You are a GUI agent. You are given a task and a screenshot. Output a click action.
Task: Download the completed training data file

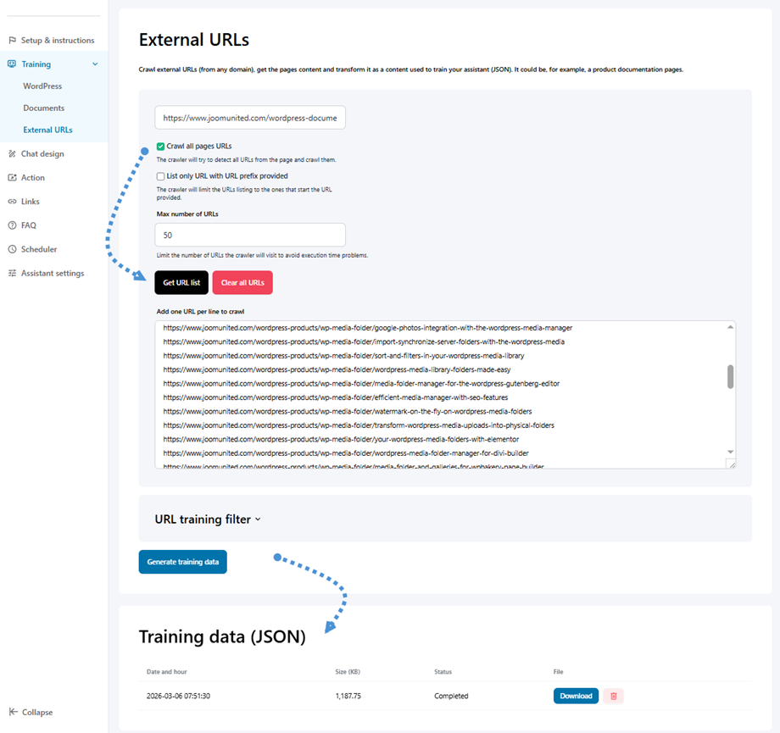click(576, 696)
